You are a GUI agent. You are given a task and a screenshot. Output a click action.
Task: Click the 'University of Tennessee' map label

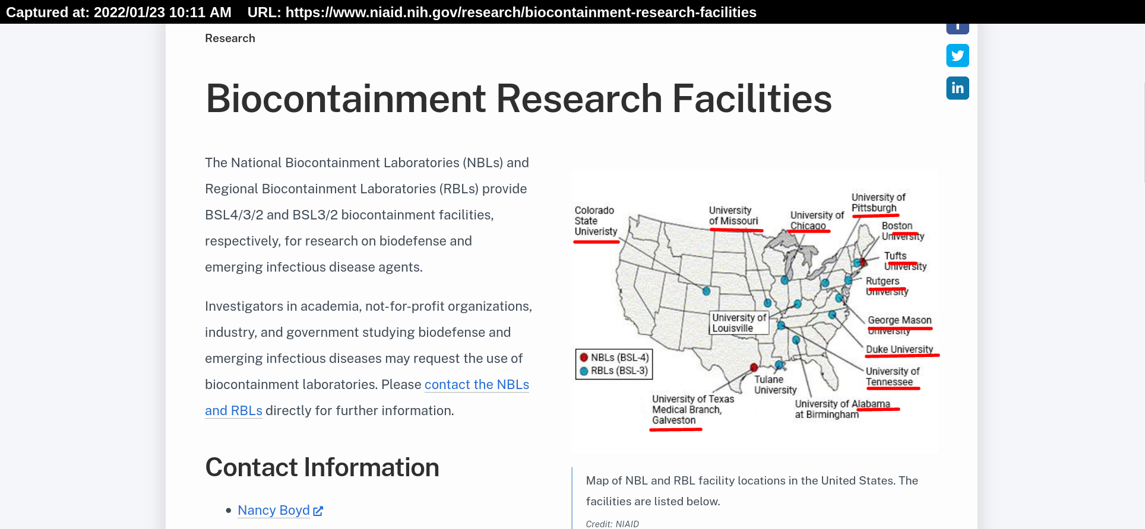[893, 377]
